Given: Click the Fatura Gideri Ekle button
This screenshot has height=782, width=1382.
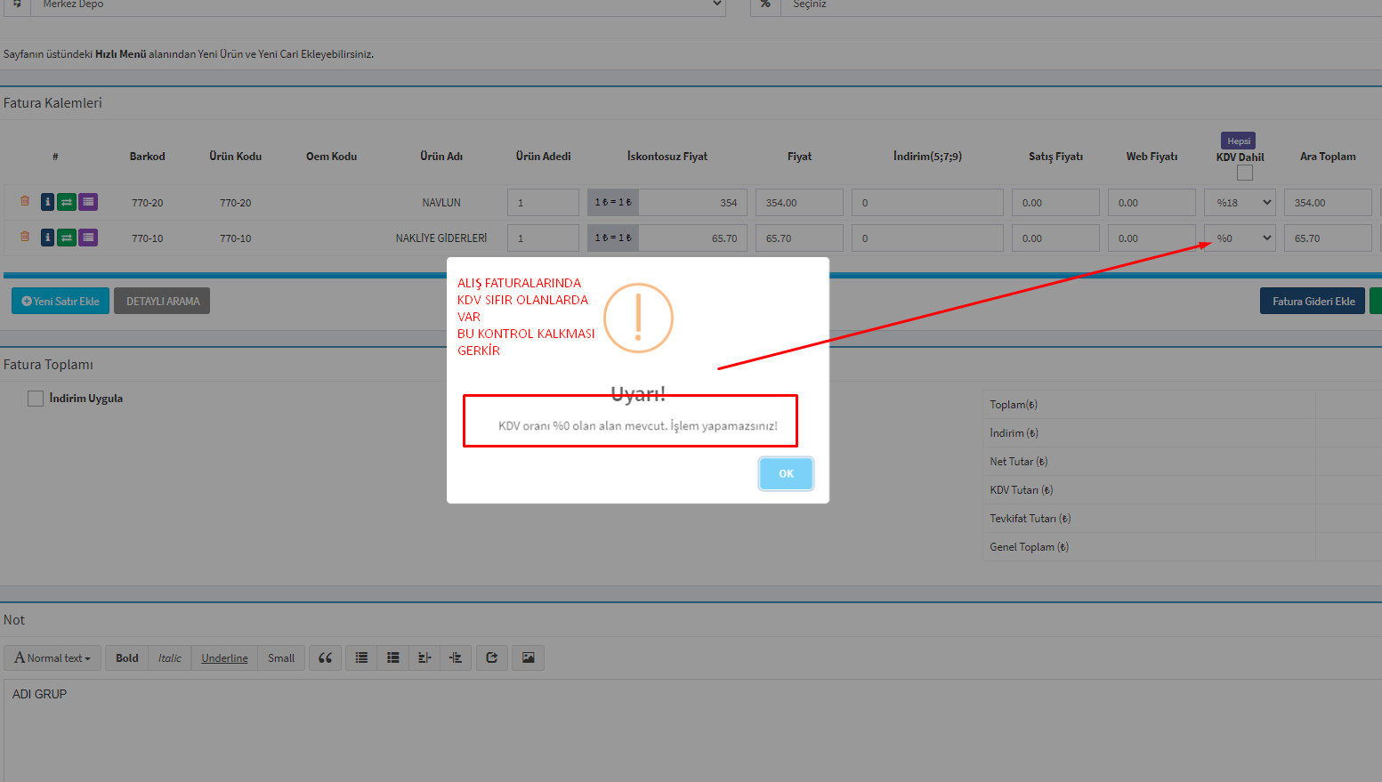Looking at the screenshot, I should pyautogui.click(x=1313, y=302).
